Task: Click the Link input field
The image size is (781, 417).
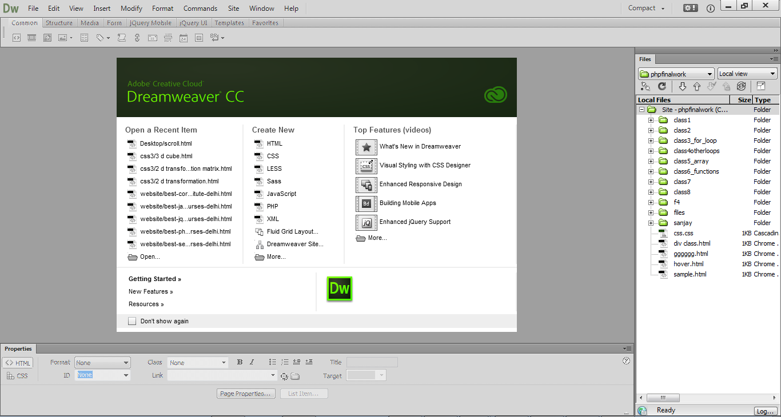Action: (x=222, y=375)
